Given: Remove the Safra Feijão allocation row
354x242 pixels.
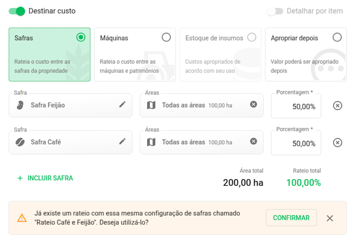Looking at the screenshot, I should (x=337, y=106).
